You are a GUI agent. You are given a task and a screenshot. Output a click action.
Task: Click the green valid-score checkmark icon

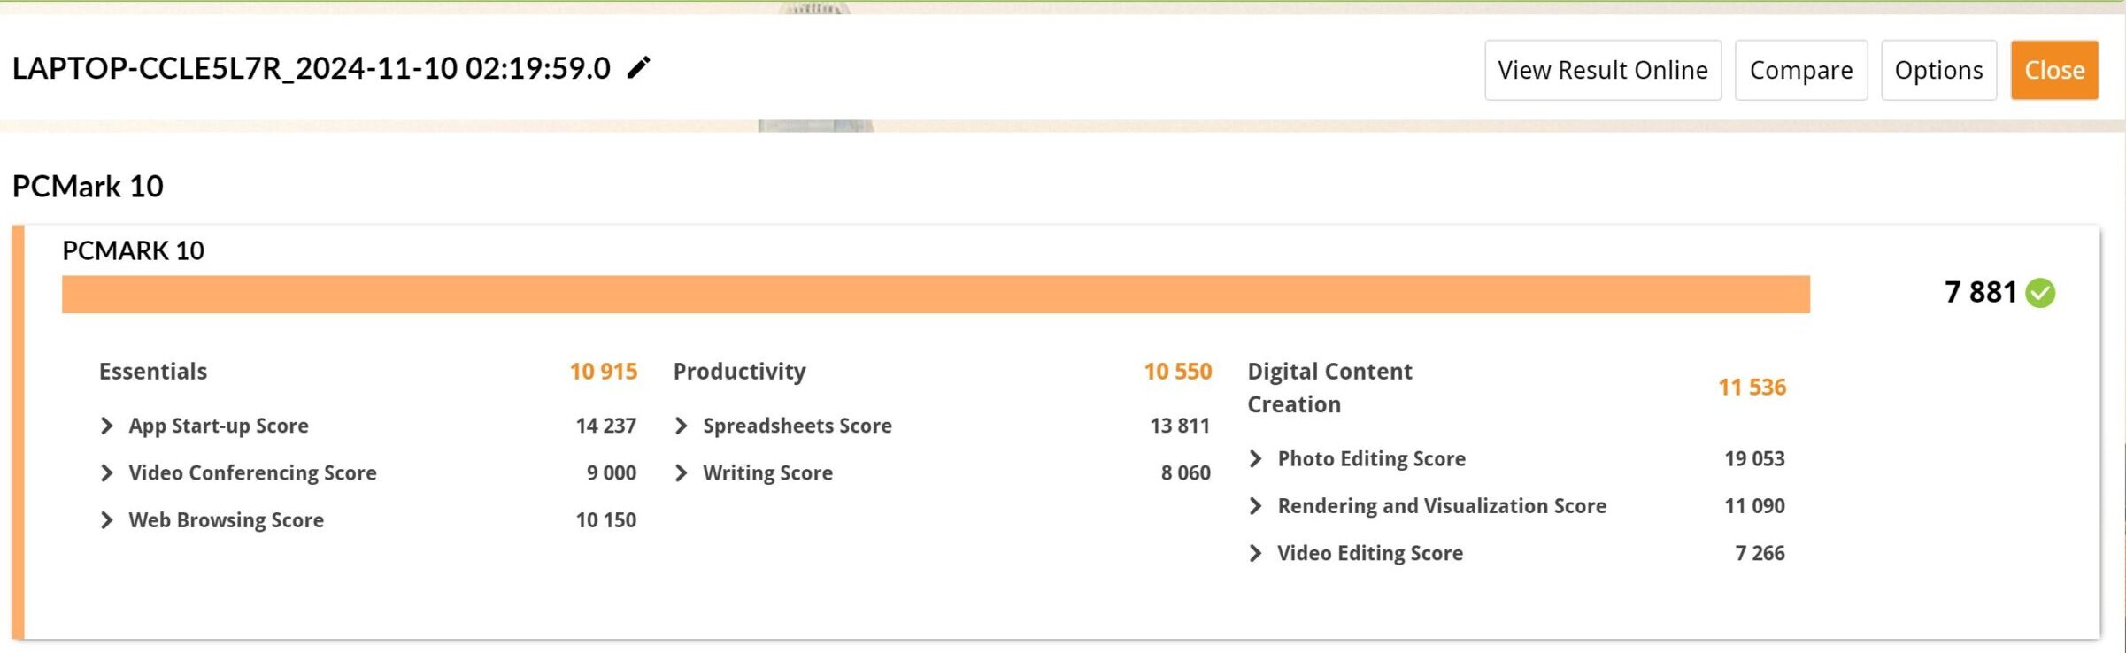tap(2040, 293)
